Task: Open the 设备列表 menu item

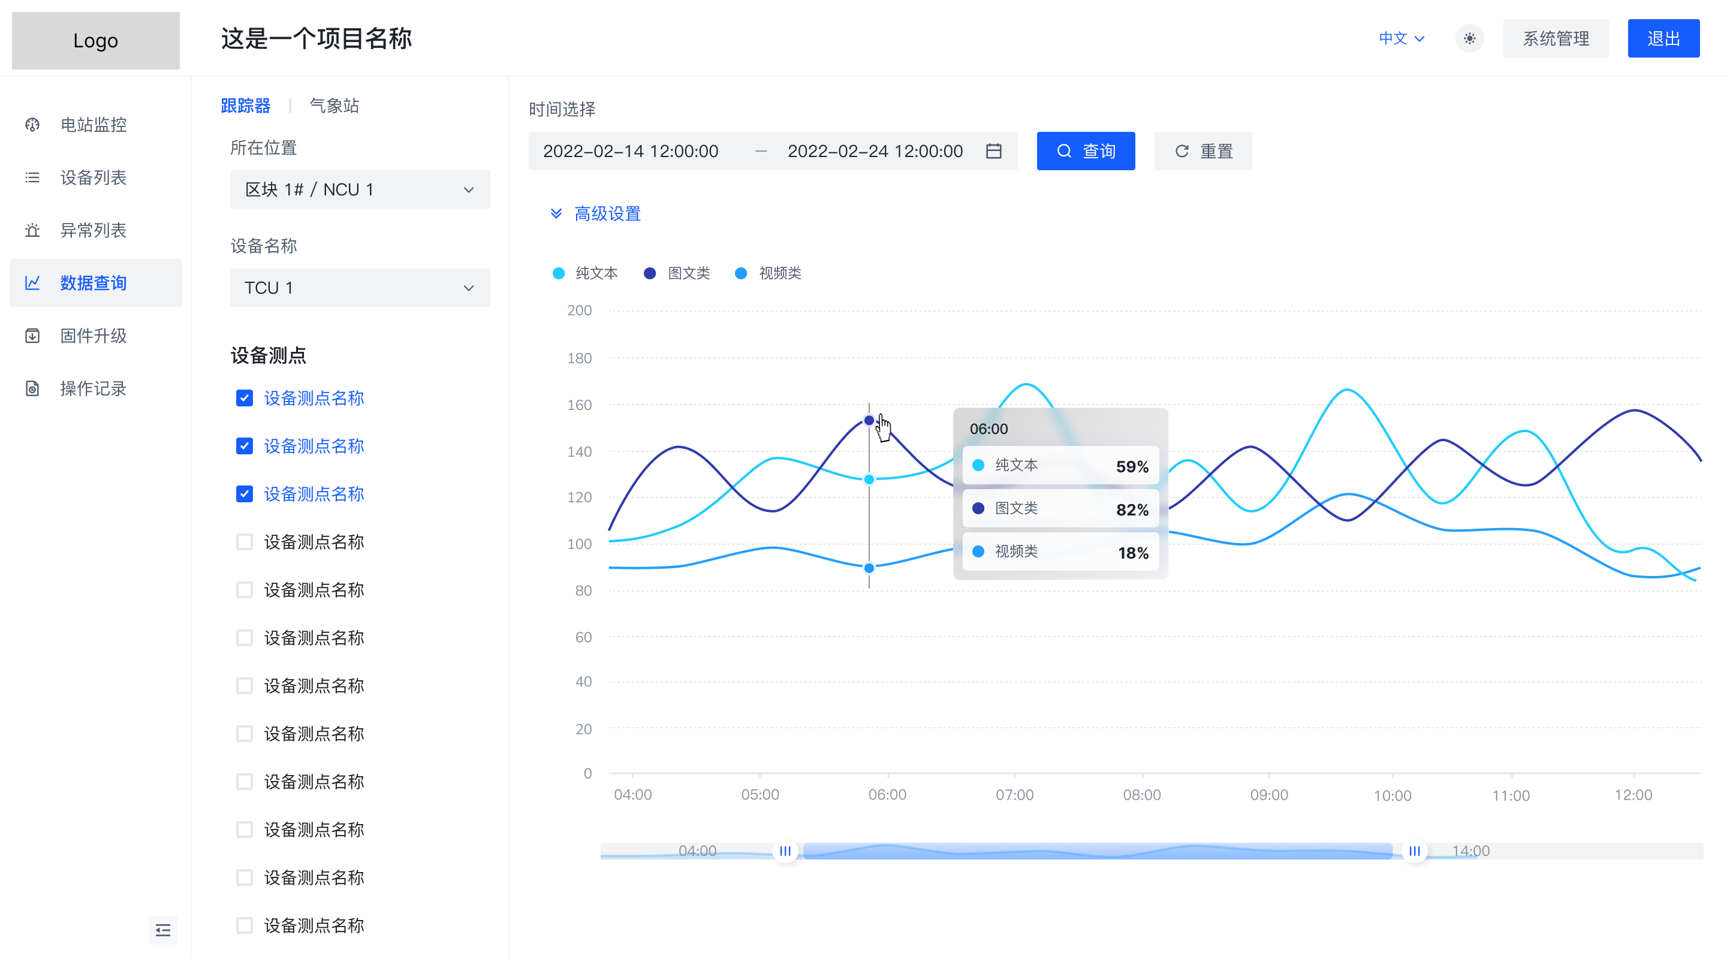Action: click(x=96, y=177)
